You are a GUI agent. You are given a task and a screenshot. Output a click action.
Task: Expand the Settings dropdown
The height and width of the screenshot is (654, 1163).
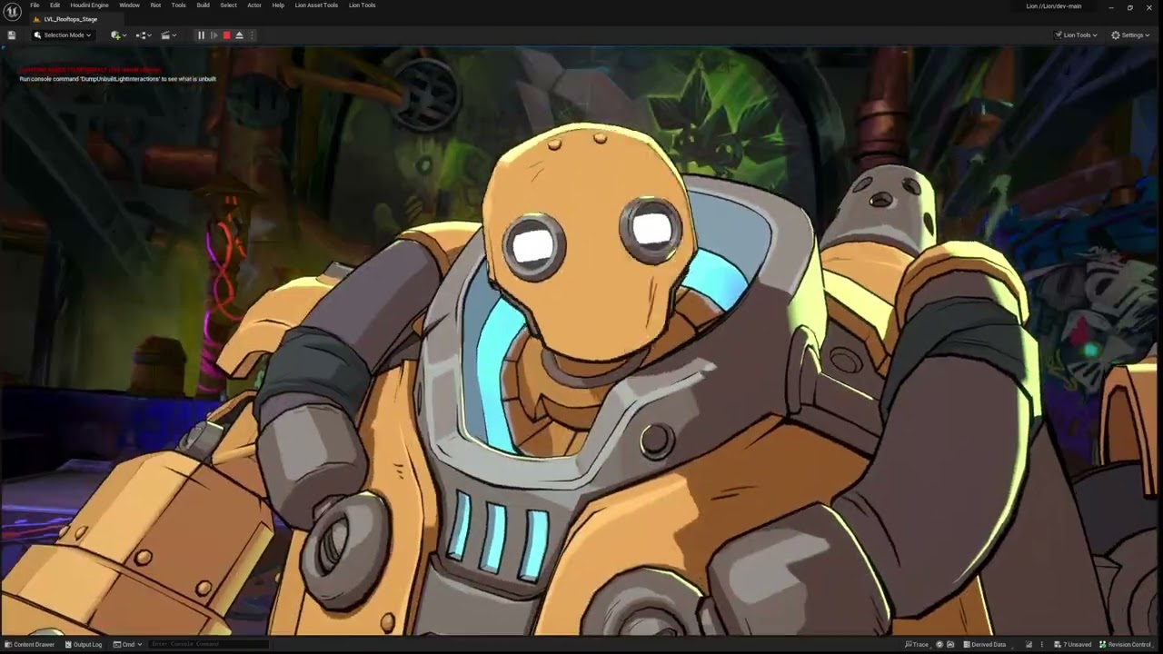coord(1130,35)
